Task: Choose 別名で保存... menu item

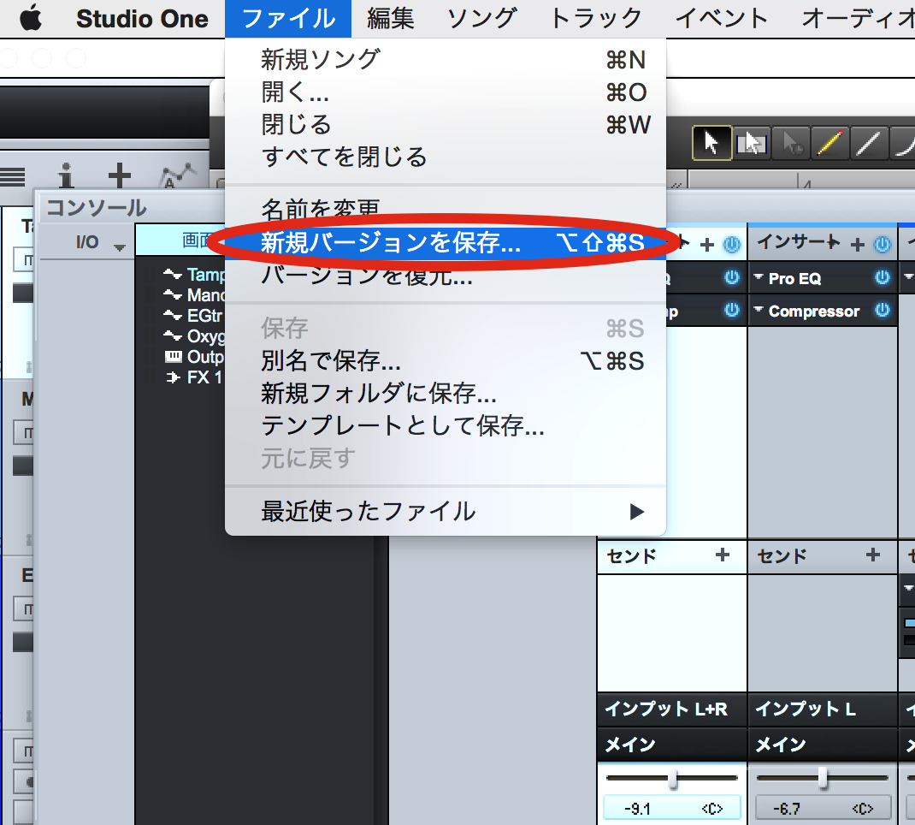Action: [x=446, y=361]
